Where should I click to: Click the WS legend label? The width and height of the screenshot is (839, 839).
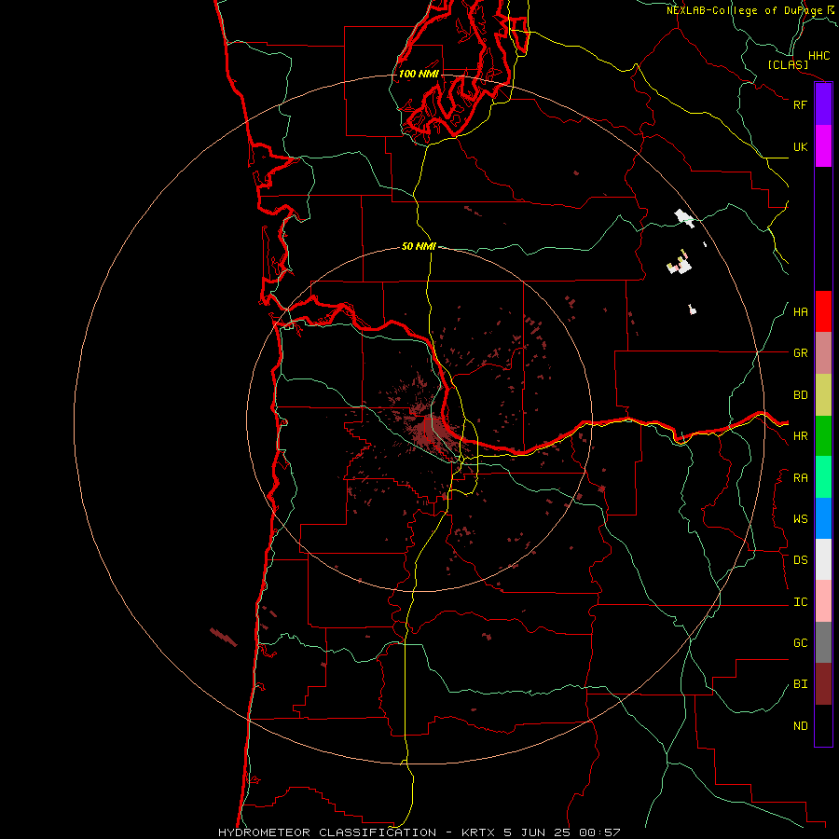coord(800,518)
